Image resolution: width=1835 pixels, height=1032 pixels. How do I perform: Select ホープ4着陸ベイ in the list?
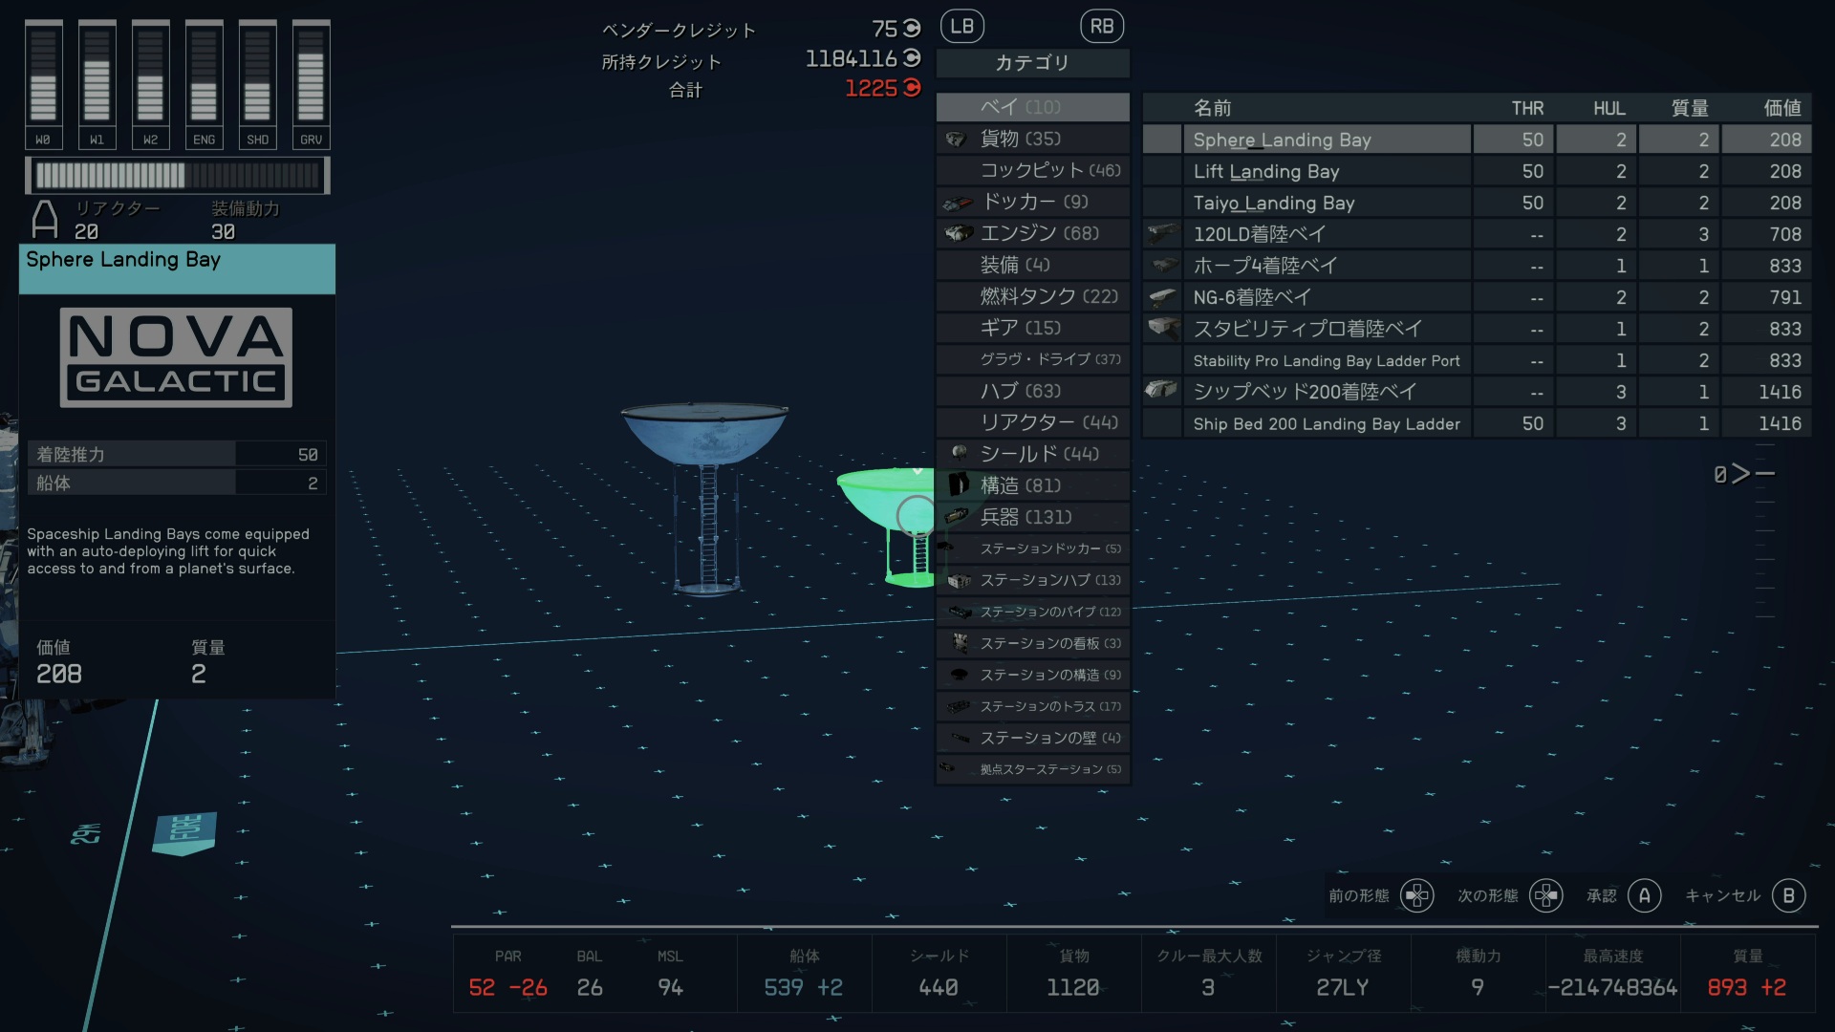click(1477, 266)
